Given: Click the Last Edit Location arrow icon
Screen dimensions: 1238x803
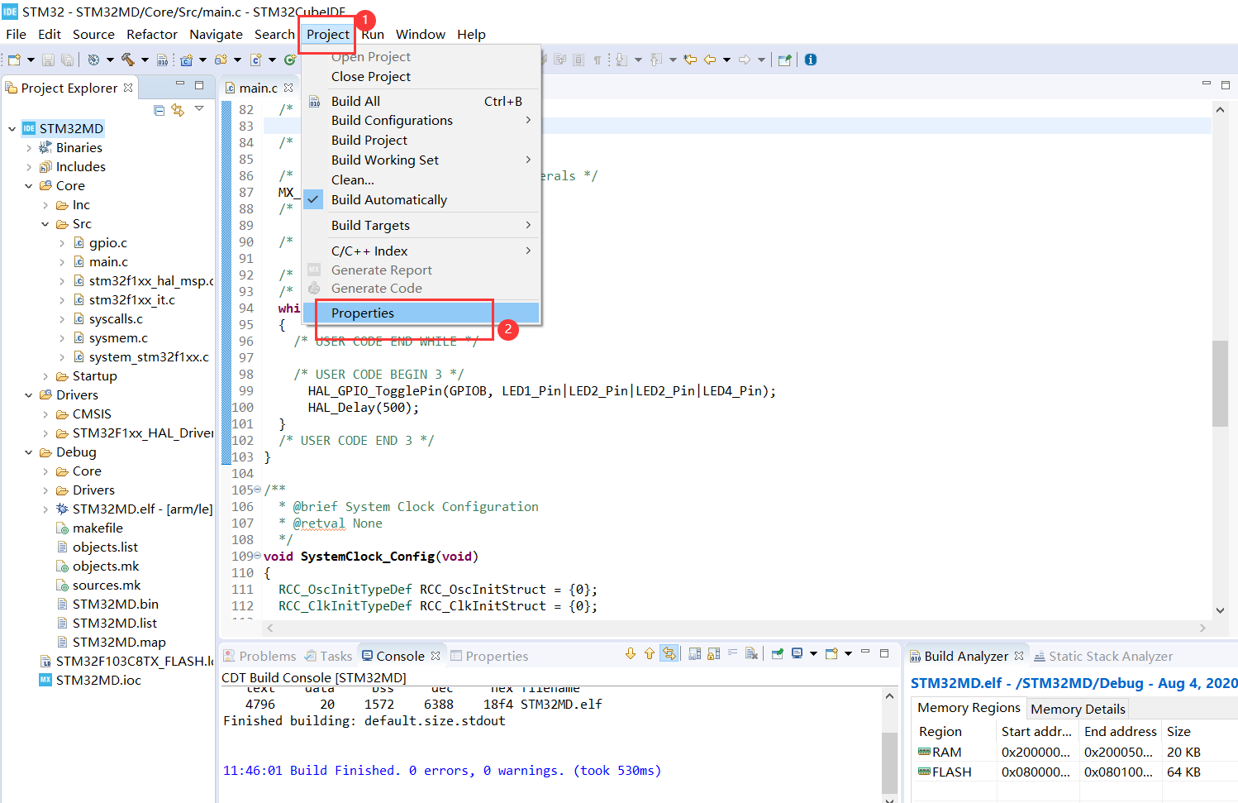Looking at the screenshot, I should coord(690,60).
